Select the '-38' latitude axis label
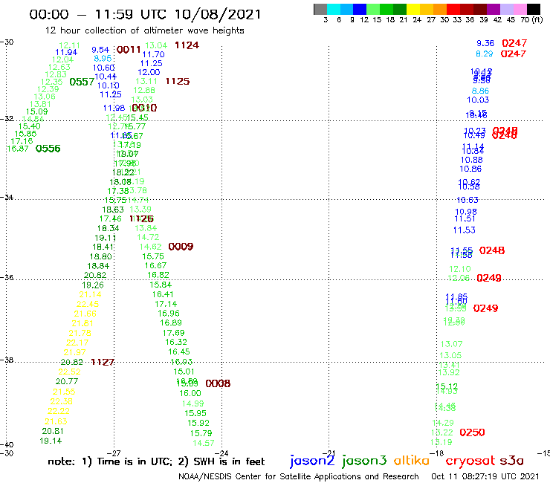 pos(7,360)
